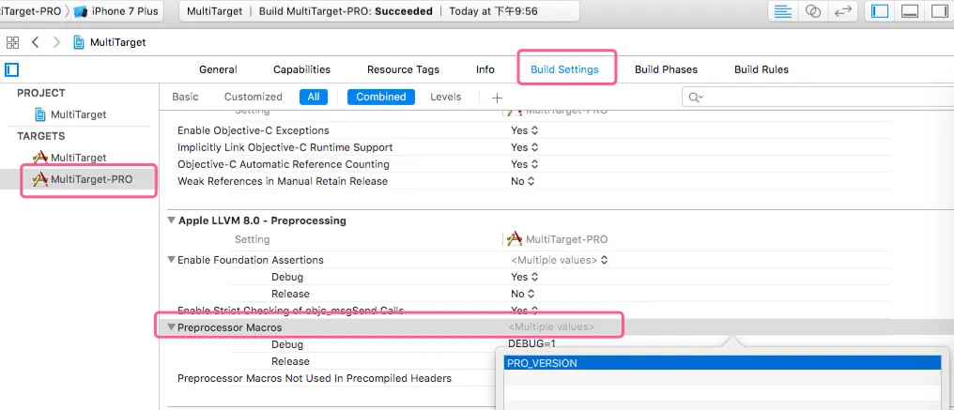Change Objective-C Automatic Reference Counting value
Image resolution: width=954 pixels, height=410 pixels.
(525, 164)
